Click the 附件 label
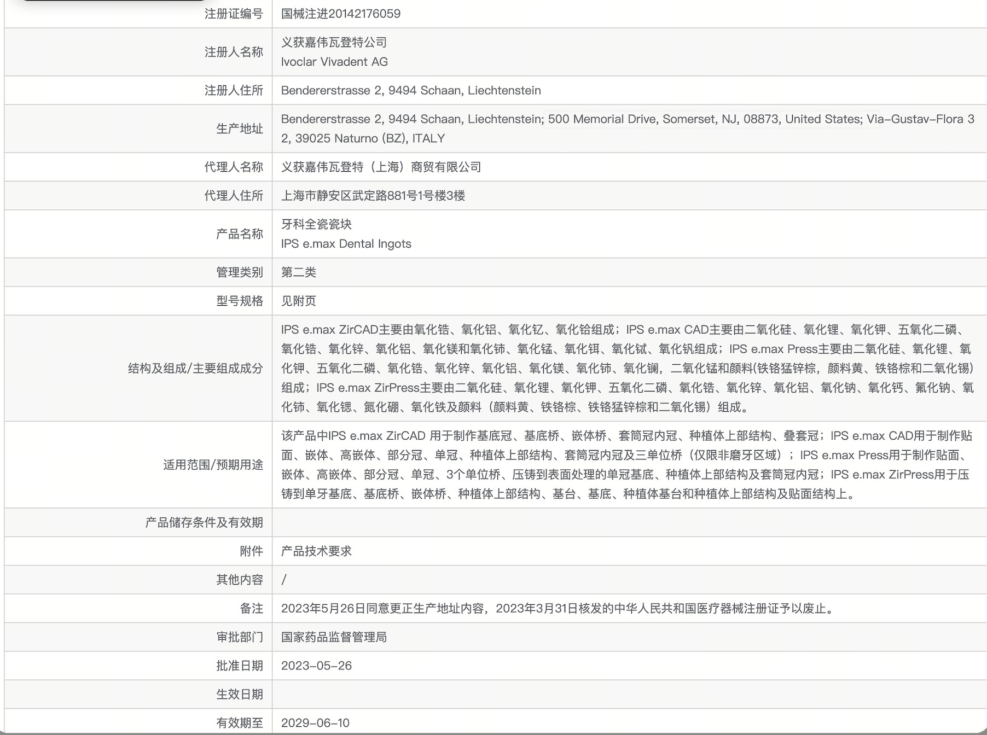Viewport: 987px width, 735px height. click(251, 551)
